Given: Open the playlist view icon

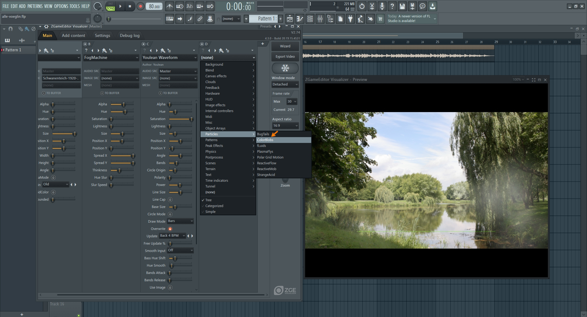Looking at the screenshot, I should (290, 19).
